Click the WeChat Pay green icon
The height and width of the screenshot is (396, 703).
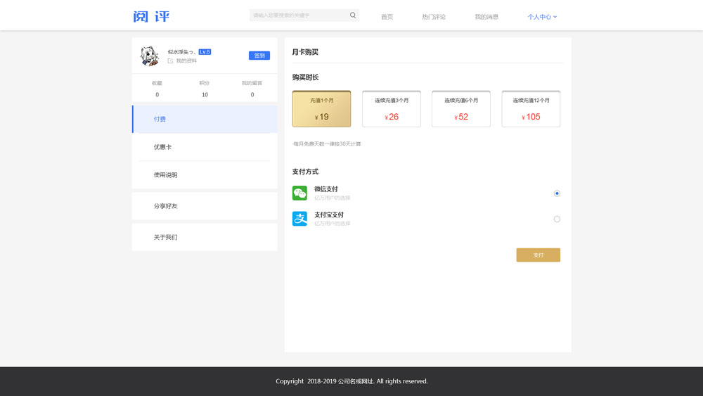tap(299, 193)
